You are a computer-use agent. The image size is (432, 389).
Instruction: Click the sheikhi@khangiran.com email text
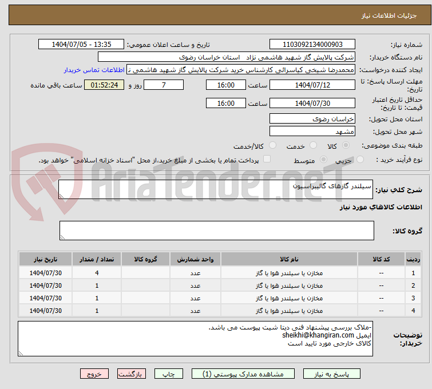coord(318,335)
